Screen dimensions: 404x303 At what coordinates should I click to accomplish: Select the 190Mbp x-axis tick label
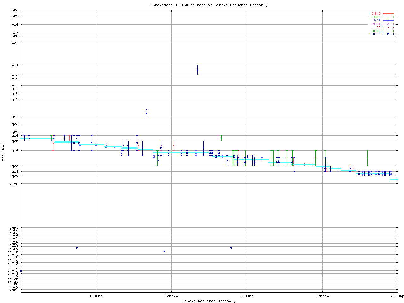tap(322, 296)
